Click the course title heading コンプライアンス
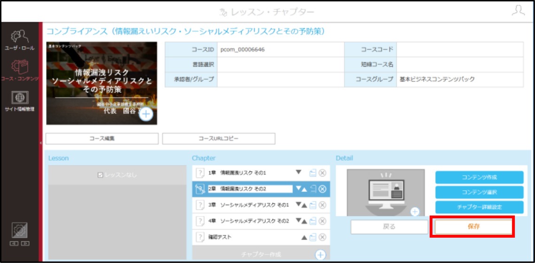The image size is (535, 263). (x=185, y=31)
